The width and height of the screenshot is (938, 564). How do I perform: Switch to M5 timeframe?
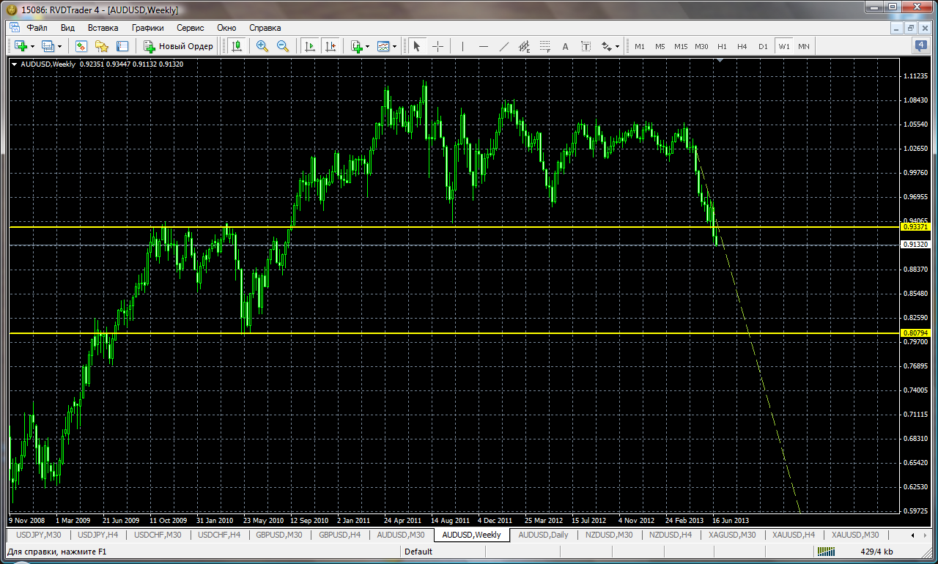tap(660, 46)
